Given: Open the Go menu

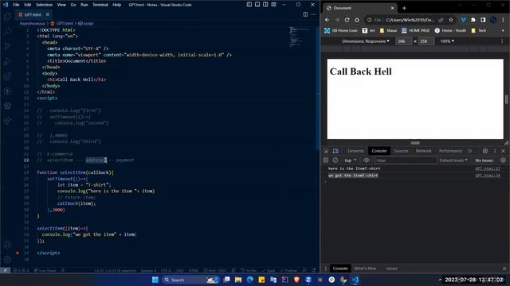Looking at the screenshot, I should point(73,5).
